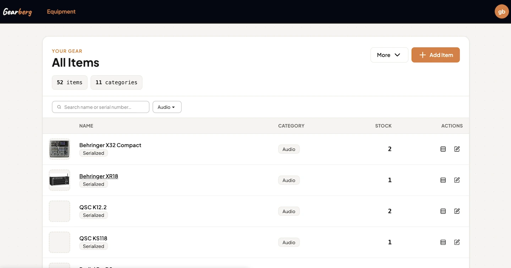Open the Gearberg logo home link
Image resolution: width=511 pixels, height=268 pixels.
17,12
